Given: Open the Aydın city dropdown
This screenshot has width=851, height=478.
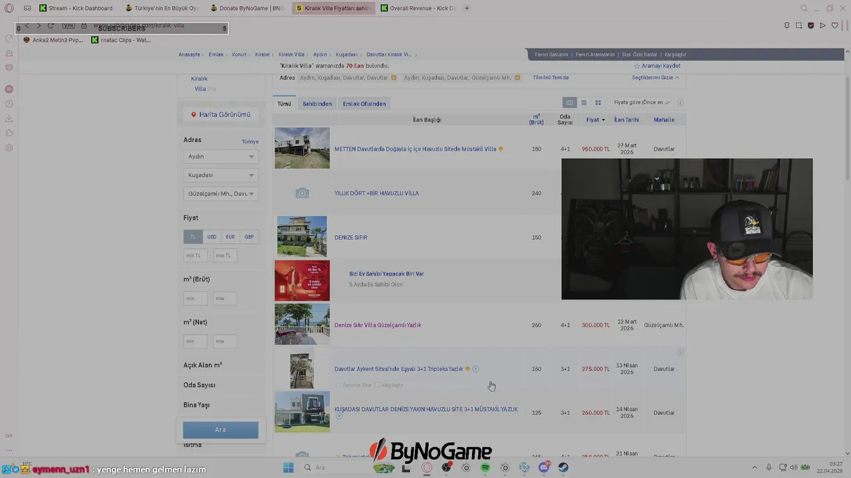Looking at the screenshot, I should [x=221, y=157].
